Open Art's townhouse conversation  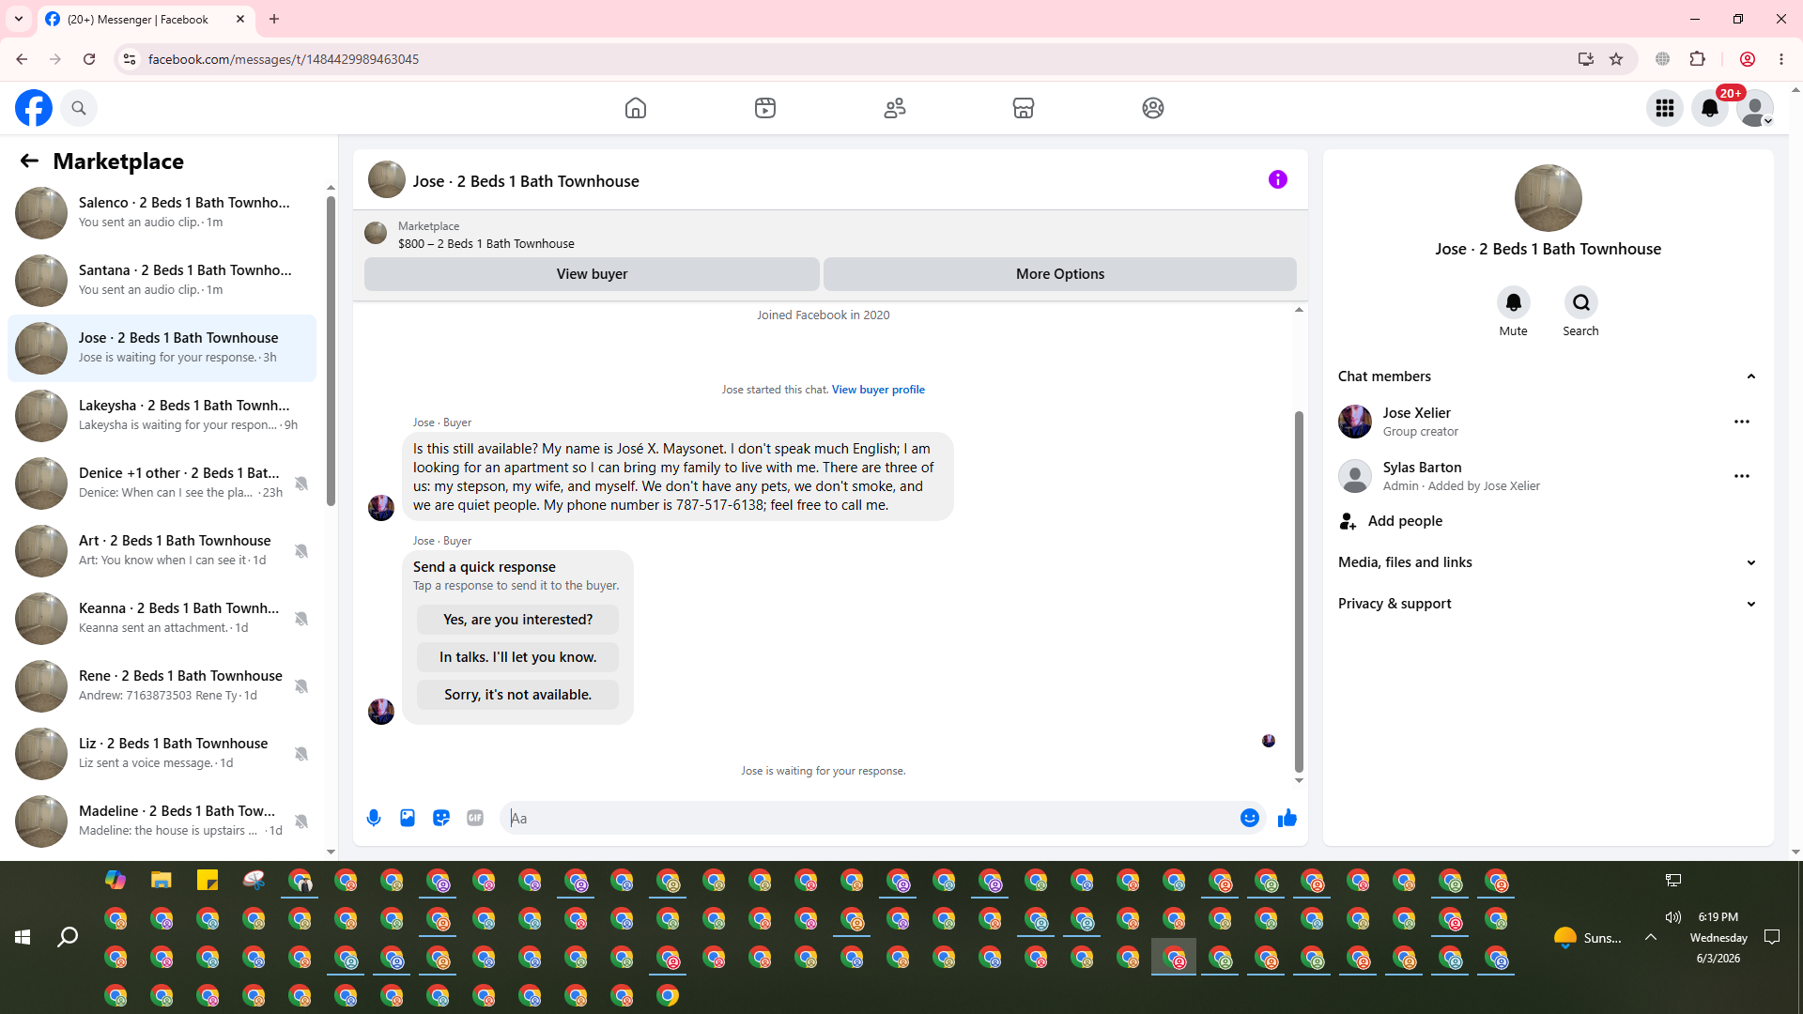click(162, 550)
